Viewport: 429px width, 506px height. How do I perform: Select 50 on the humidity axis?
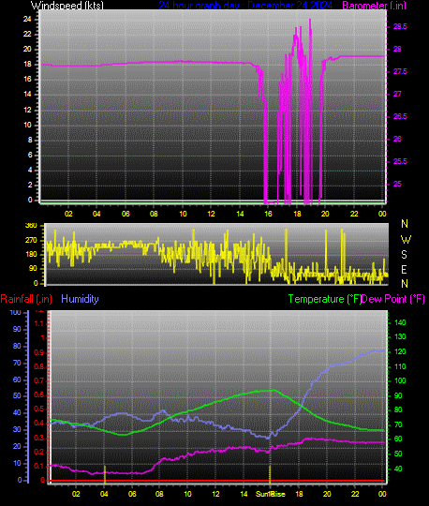[x=17, y=395]
